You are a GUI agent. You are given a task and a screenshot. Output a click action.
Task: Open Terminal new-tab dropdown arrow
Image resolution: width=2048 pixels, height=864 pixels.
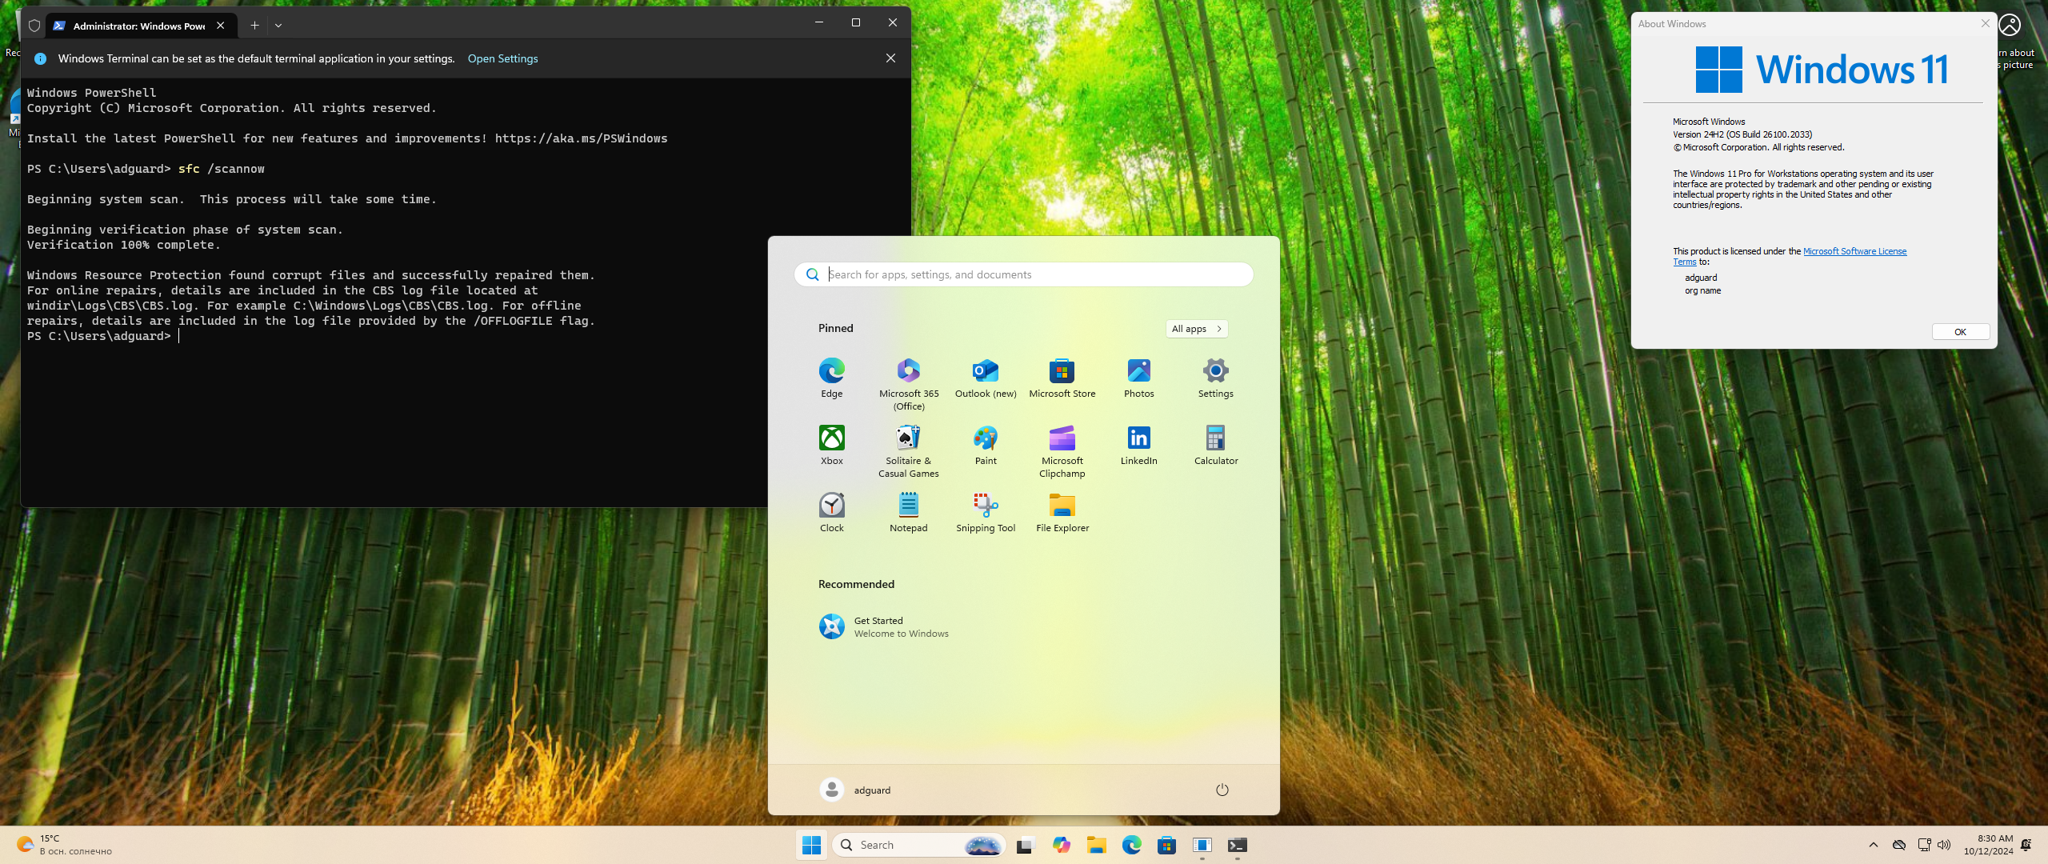[x=278, y=26]
